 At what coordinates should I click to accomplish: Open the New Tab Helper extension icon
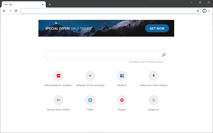point(204,11)
